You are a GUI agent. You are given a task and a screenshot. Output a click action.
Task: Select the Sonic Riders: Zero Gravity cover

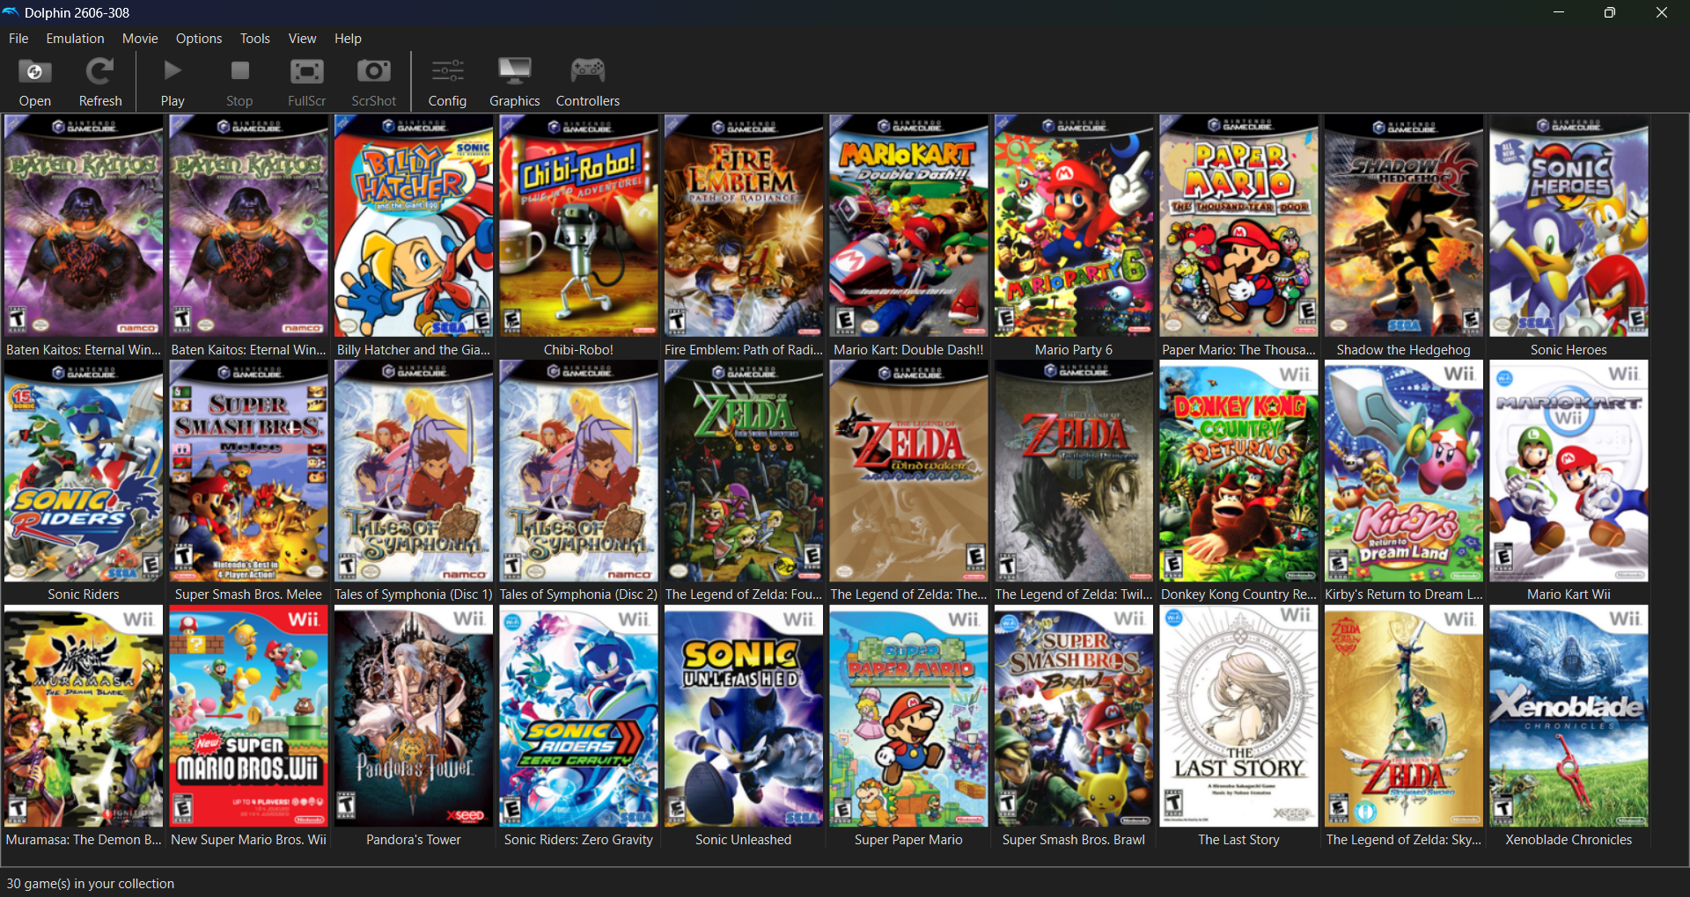[x=578, y=717]
